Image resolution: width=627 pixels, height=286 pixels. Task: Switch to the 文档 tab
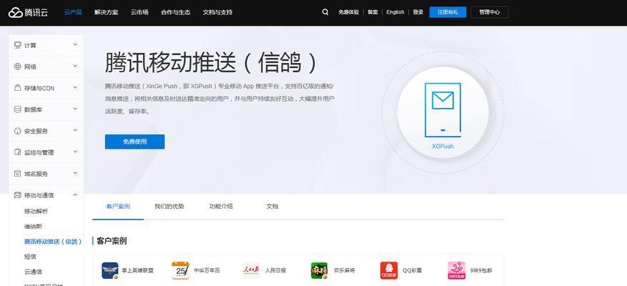tap(272, 207)
